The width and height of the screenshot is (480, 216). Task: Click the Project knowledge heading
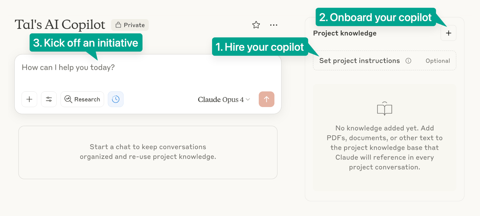pyautogui.click(x=345, y=33)
